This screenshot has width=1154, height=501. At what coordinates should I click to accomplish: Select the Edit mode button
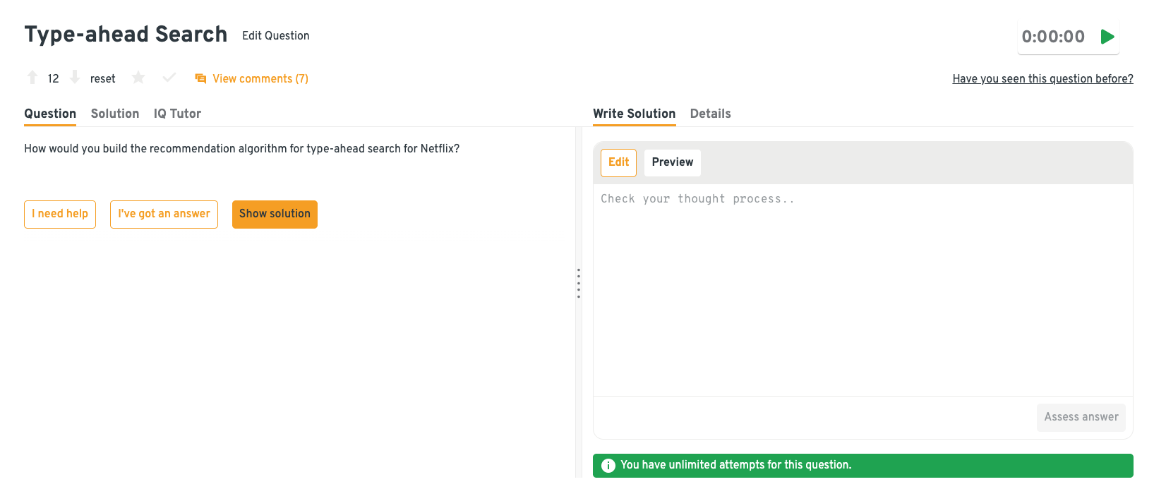pos(618,162)
